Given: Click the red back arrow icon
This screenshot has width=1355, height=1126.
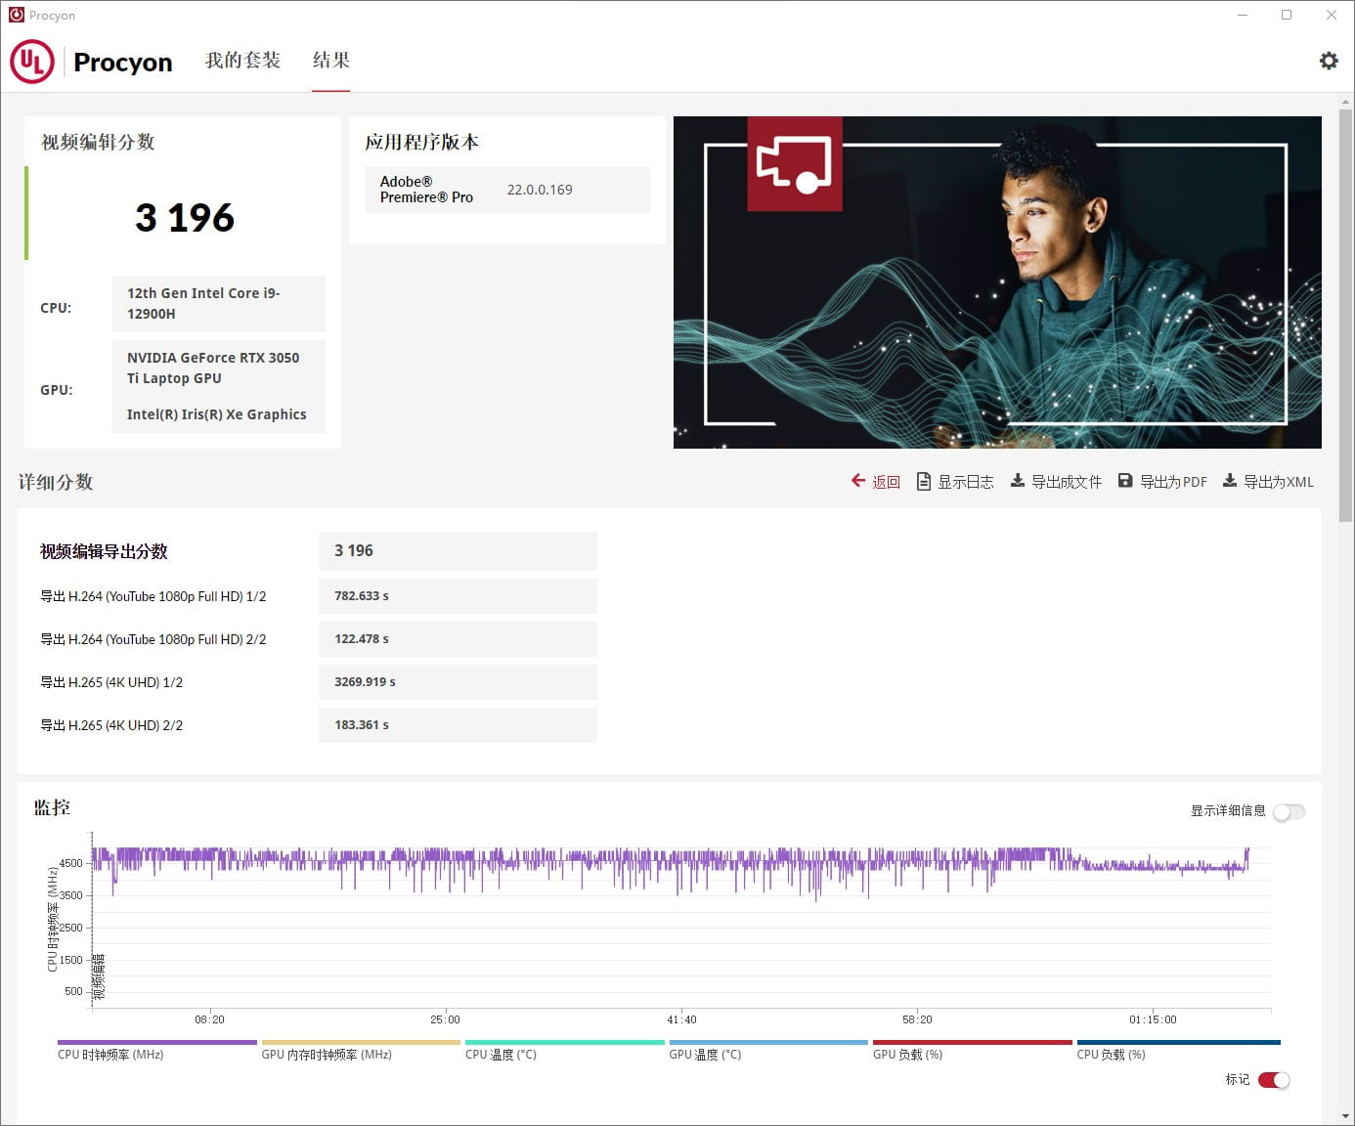Looking at the screenshot, I should point(858,481).
